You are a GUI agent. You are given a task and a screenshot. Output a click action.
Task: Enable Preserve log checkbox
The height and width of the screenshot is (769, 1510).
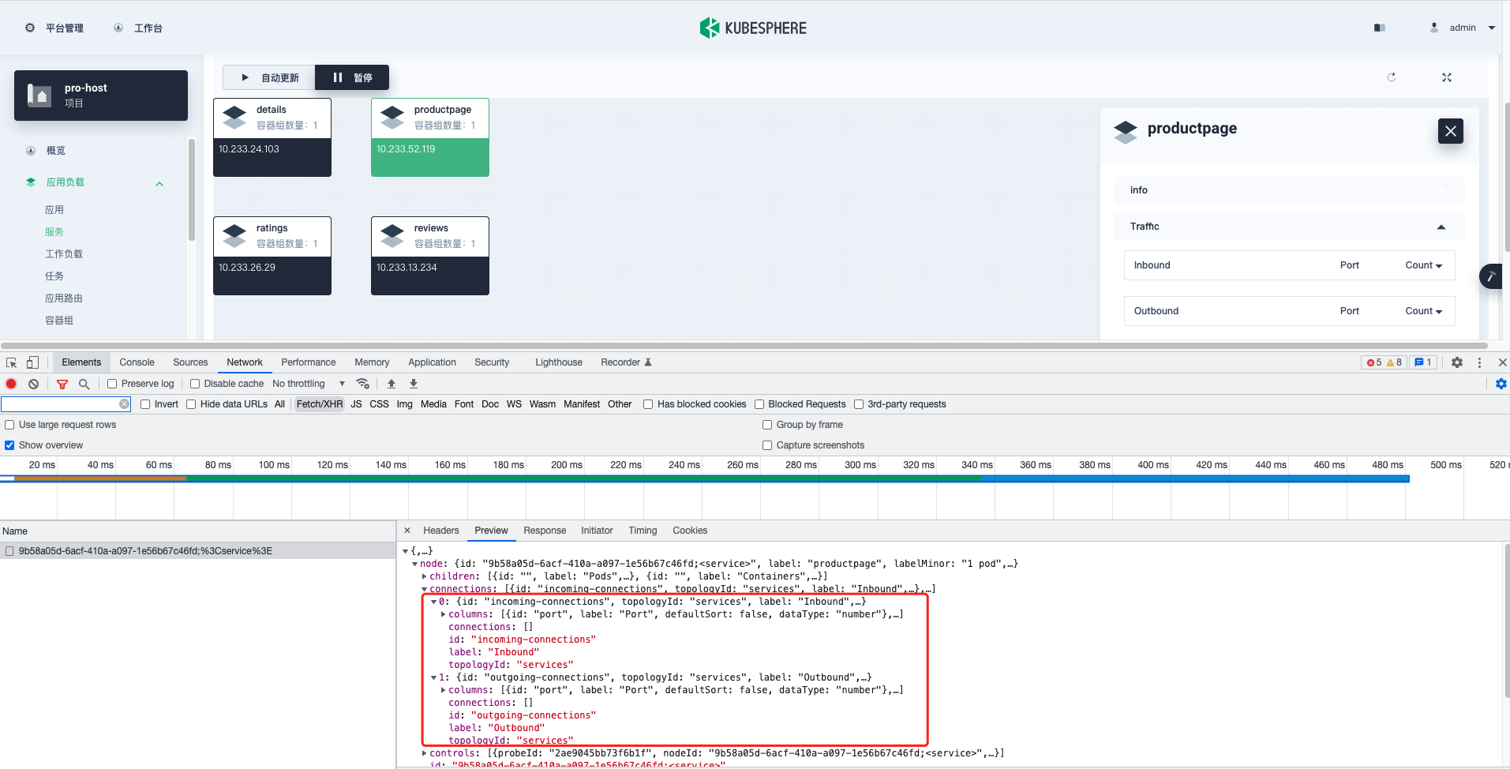tap(112, 384)
